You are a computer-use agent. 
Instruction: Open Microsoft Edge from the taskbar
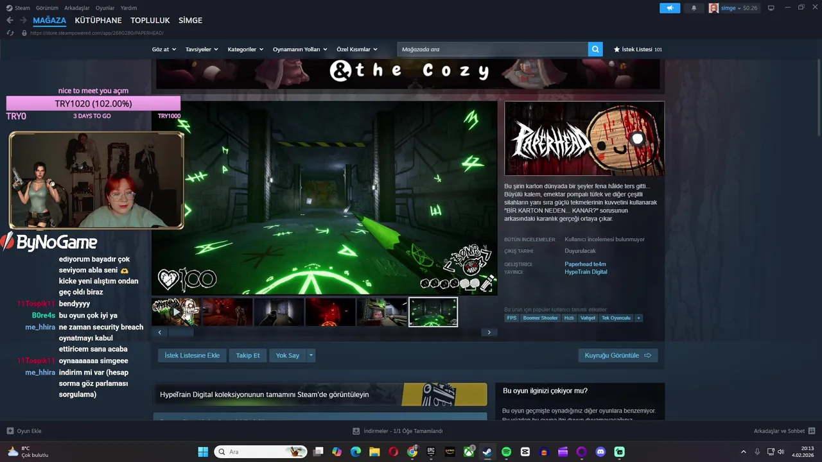pyautogui.click(x=356, y=452)
